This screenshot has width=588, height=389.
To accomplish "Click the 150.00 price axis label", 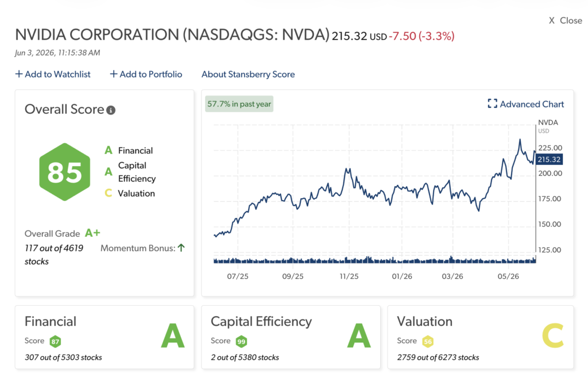I will point(550,224).
